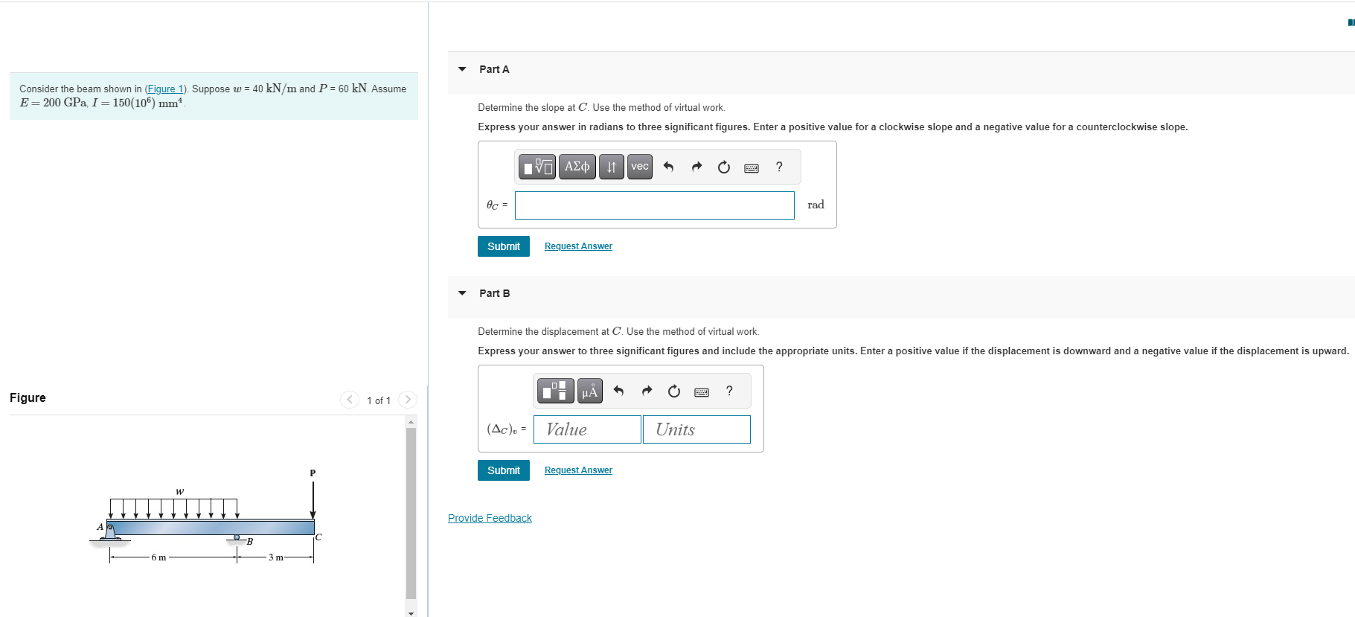Show keyboard shortcuts for Part B

[x=702, y=391]
